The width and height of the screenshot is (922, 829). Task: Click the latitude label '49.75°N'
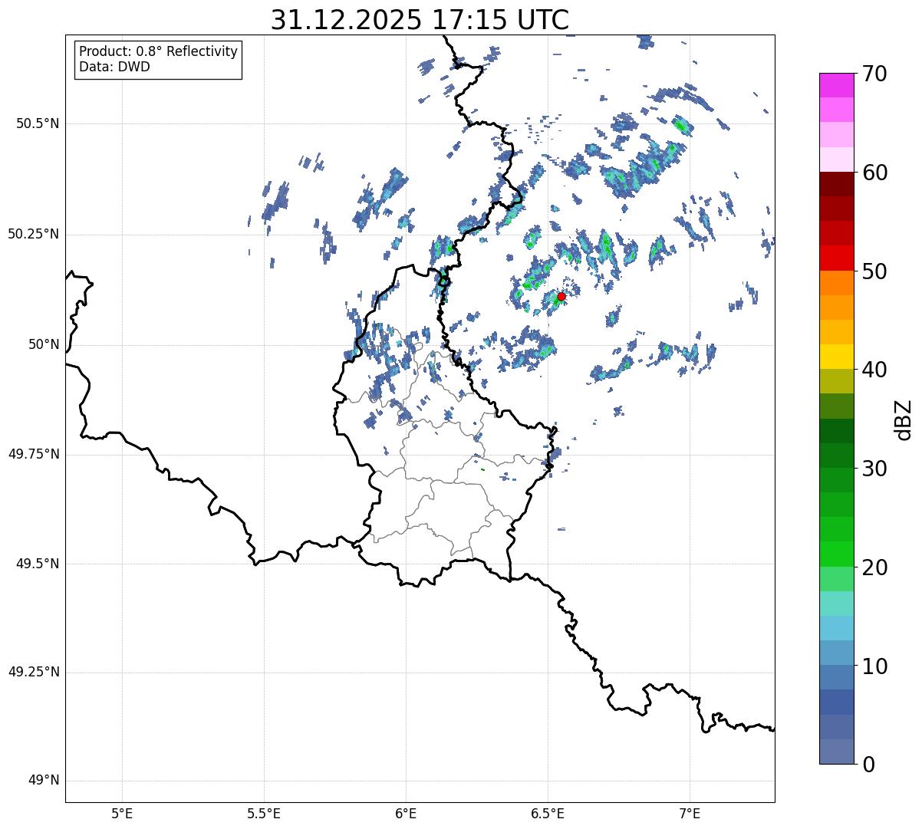click(34, 454)
